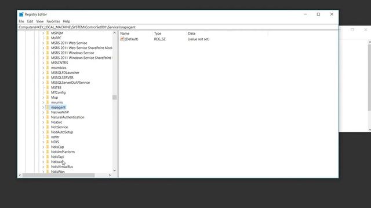Expand the NDIS key
371x208 pixels.
pyautogui.click(x=43, y=142)
